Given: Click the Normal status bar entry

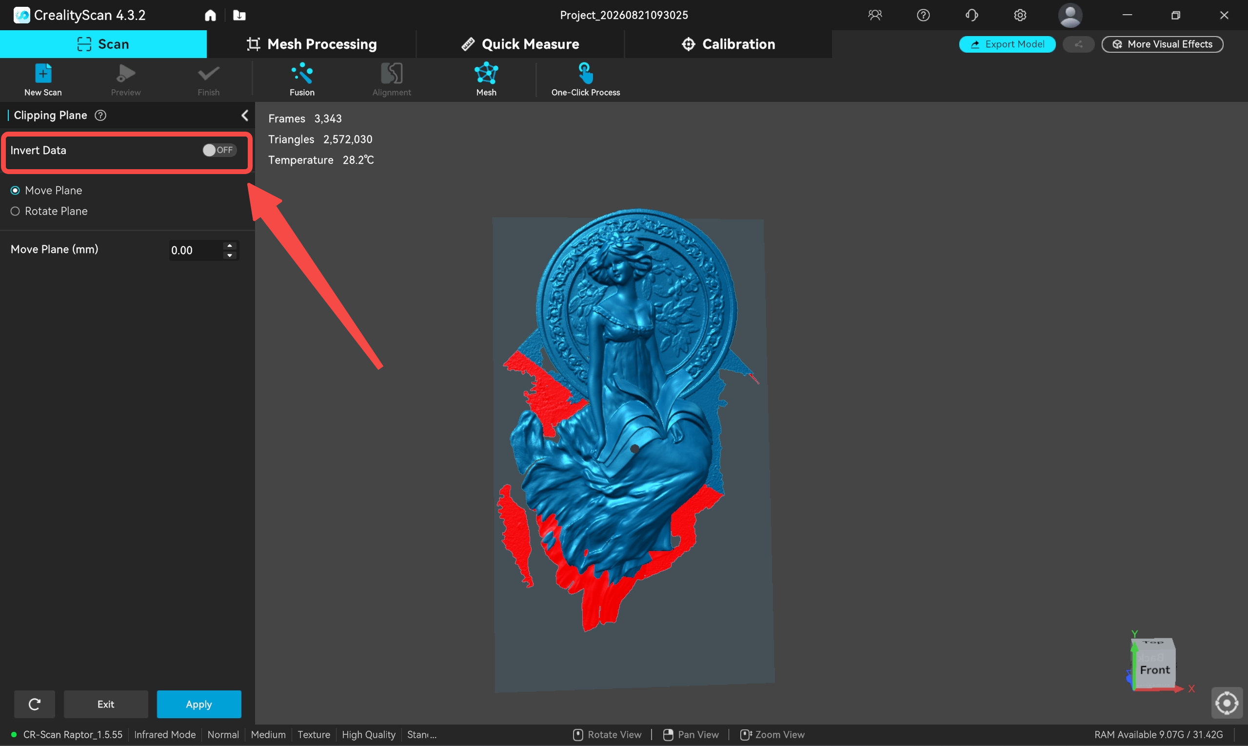Looking at the screenshot, I should (x=223, y=734).
